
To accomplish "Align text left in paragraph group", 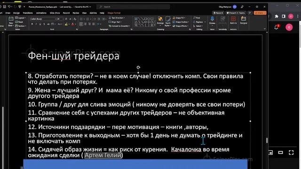I will pyautogui.click(x=81, y=24).
